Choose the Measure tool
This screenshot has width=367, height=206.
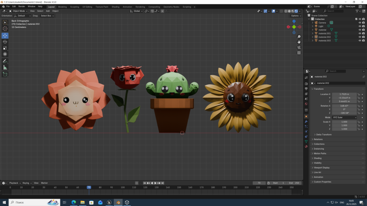5,68
